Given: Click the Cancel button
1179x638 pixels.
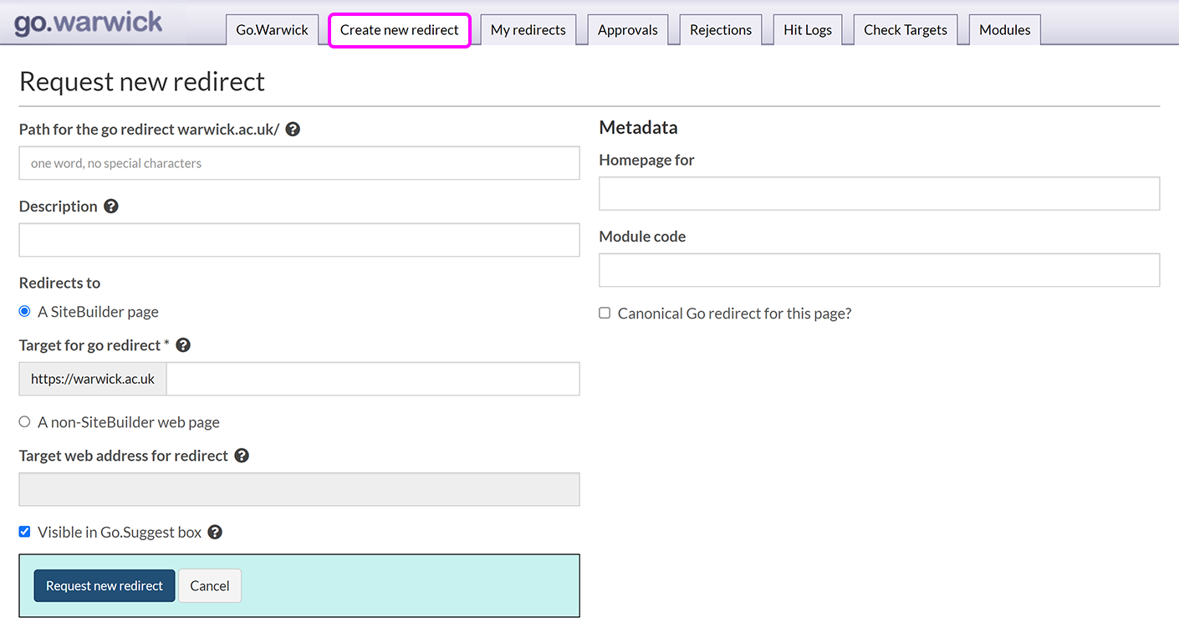Looking at the screenshot, I should [x=209, y=586].
